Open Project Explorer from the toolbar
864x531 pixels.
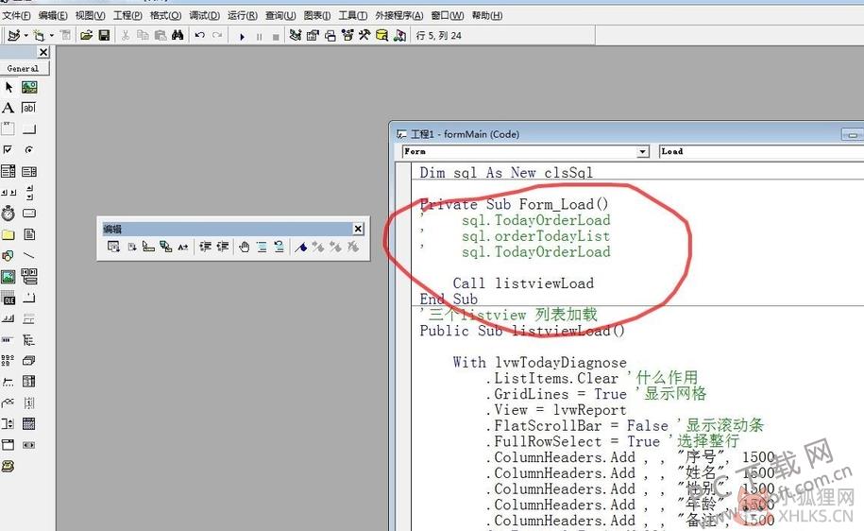click(x=296, y=35)
